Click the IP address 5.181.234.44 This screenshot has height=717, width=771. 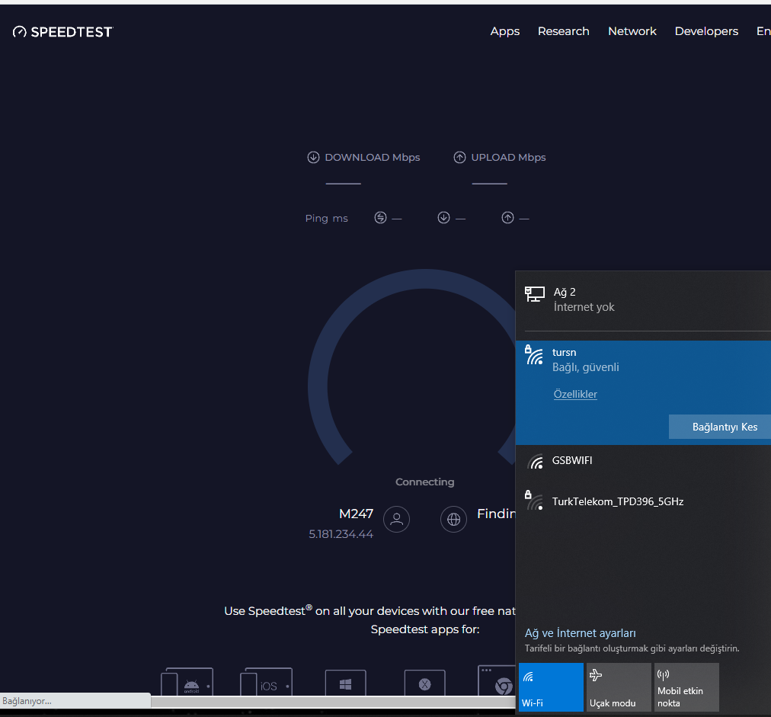341,534
